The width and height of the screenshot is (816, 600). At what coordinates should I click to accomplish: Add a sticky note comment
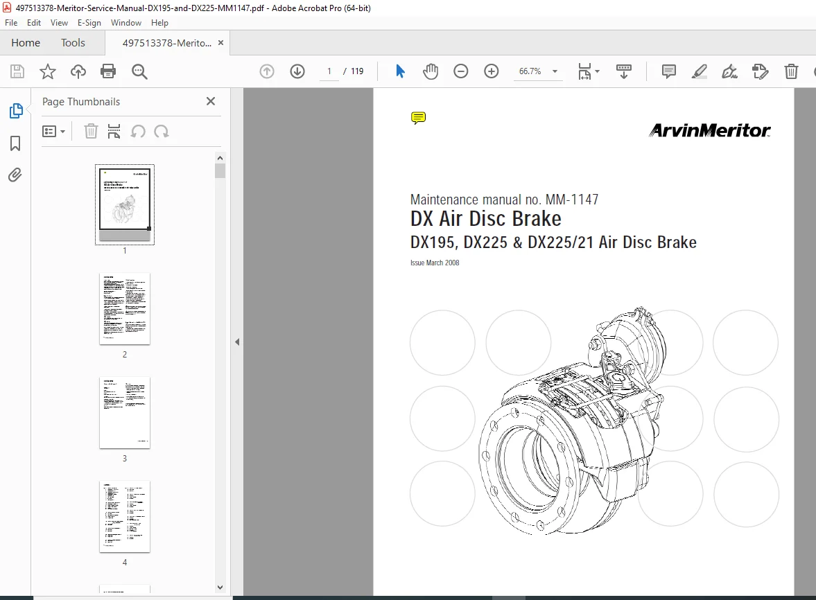click(x=669, y=71)
